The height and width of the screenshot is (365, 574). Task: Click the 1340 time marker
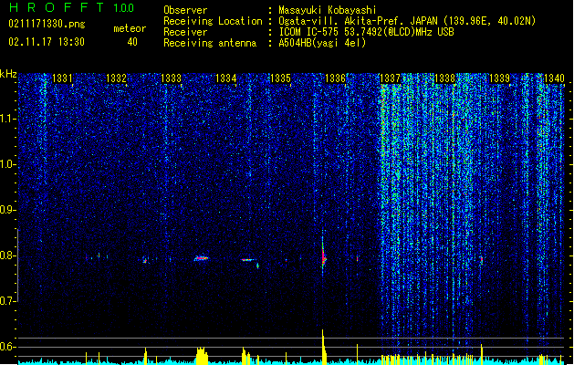click(x=554, y=78)
